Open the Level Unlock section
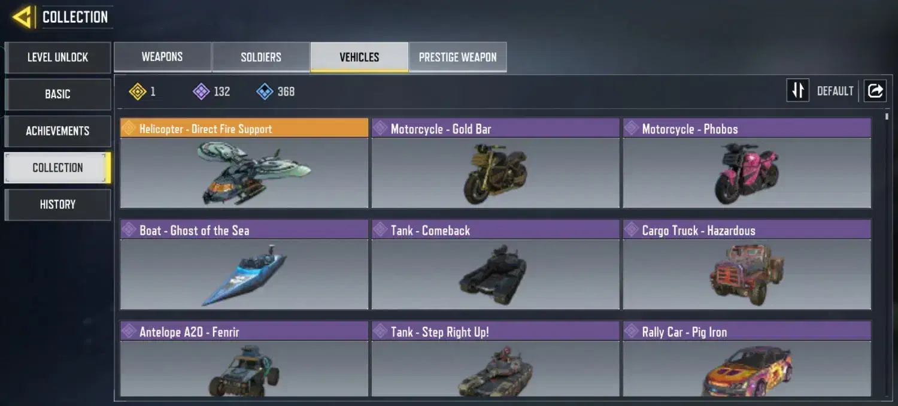This screenshot has width=898, height=406. click(x=57, y=57)
